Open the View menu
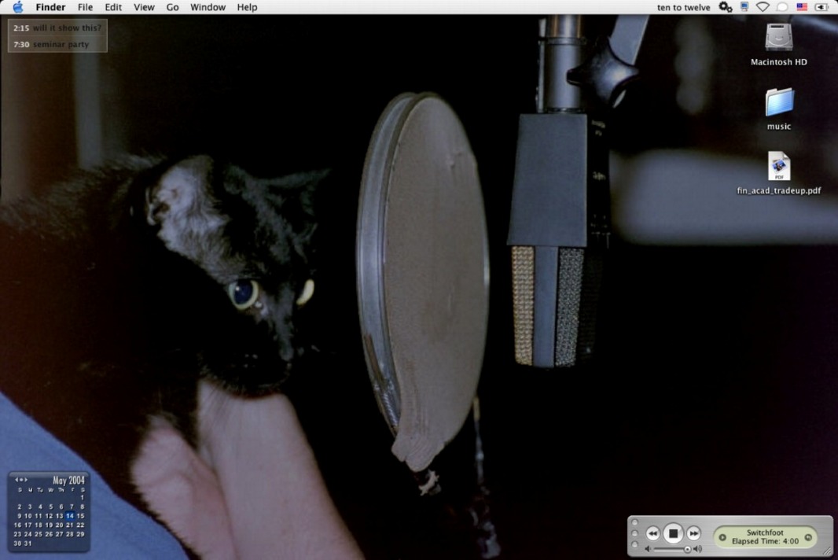838x560 pixels. click(x=144, y=7)
